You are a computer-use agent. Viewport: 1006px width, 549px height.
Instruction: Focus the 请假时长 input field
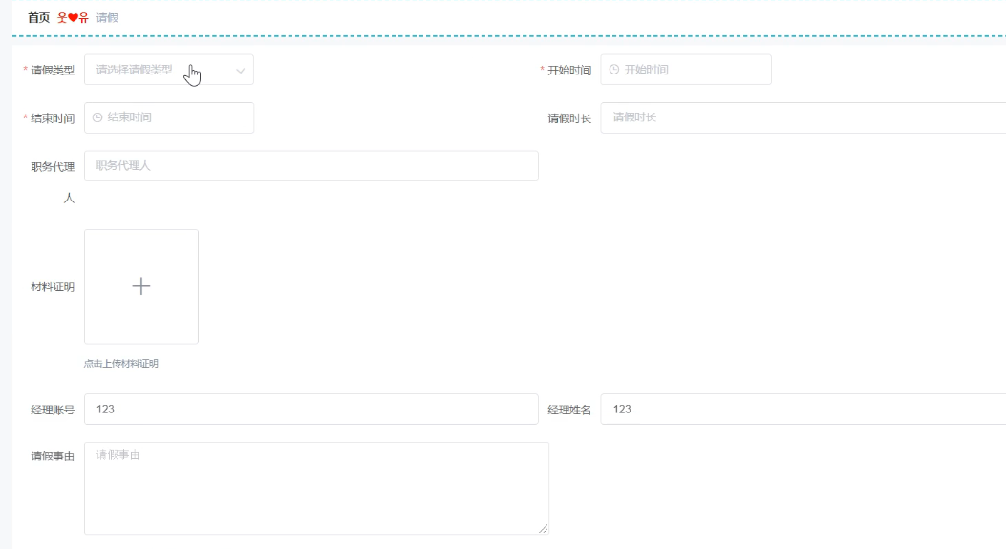click(x=803, y=117)
